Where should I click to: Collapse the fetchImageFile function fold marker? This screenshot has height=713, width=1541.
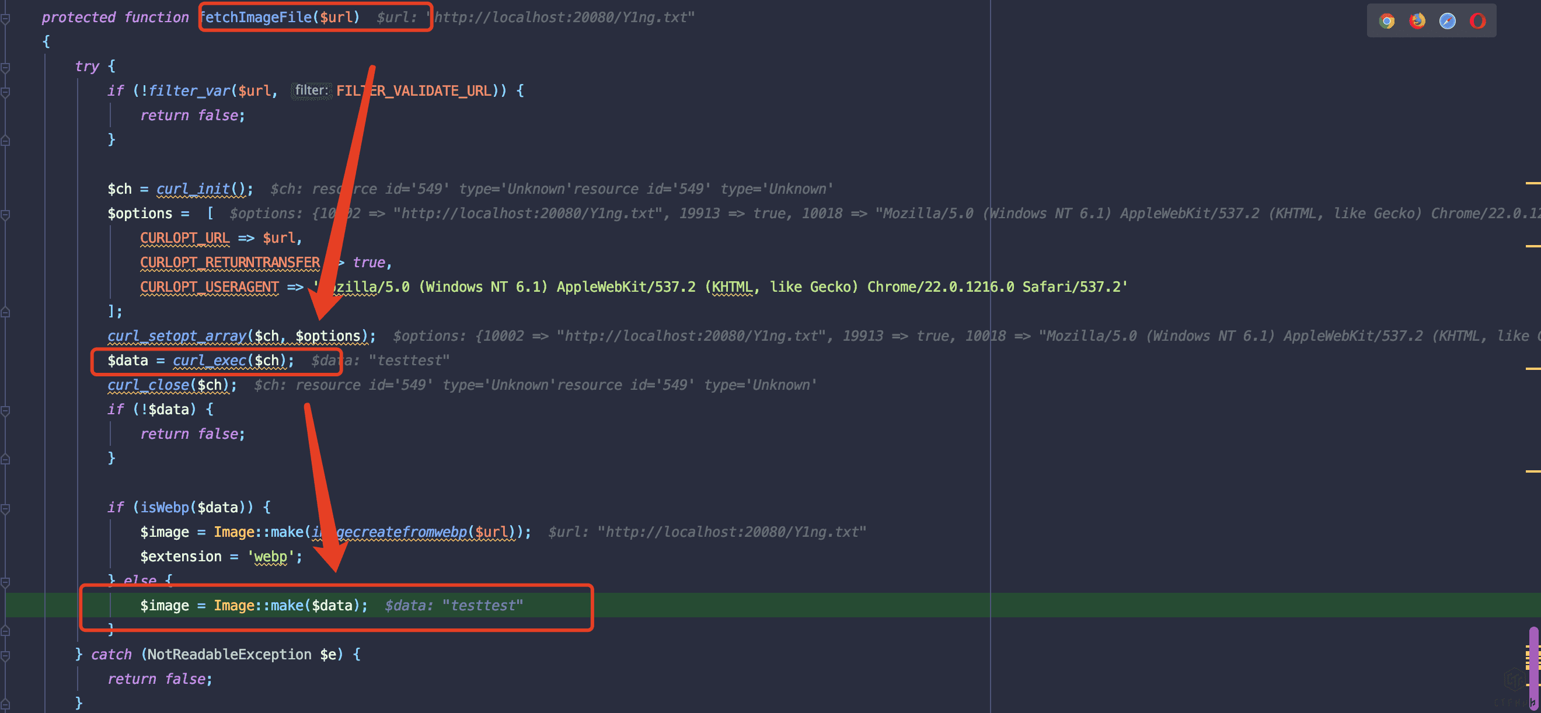[5, 19]
